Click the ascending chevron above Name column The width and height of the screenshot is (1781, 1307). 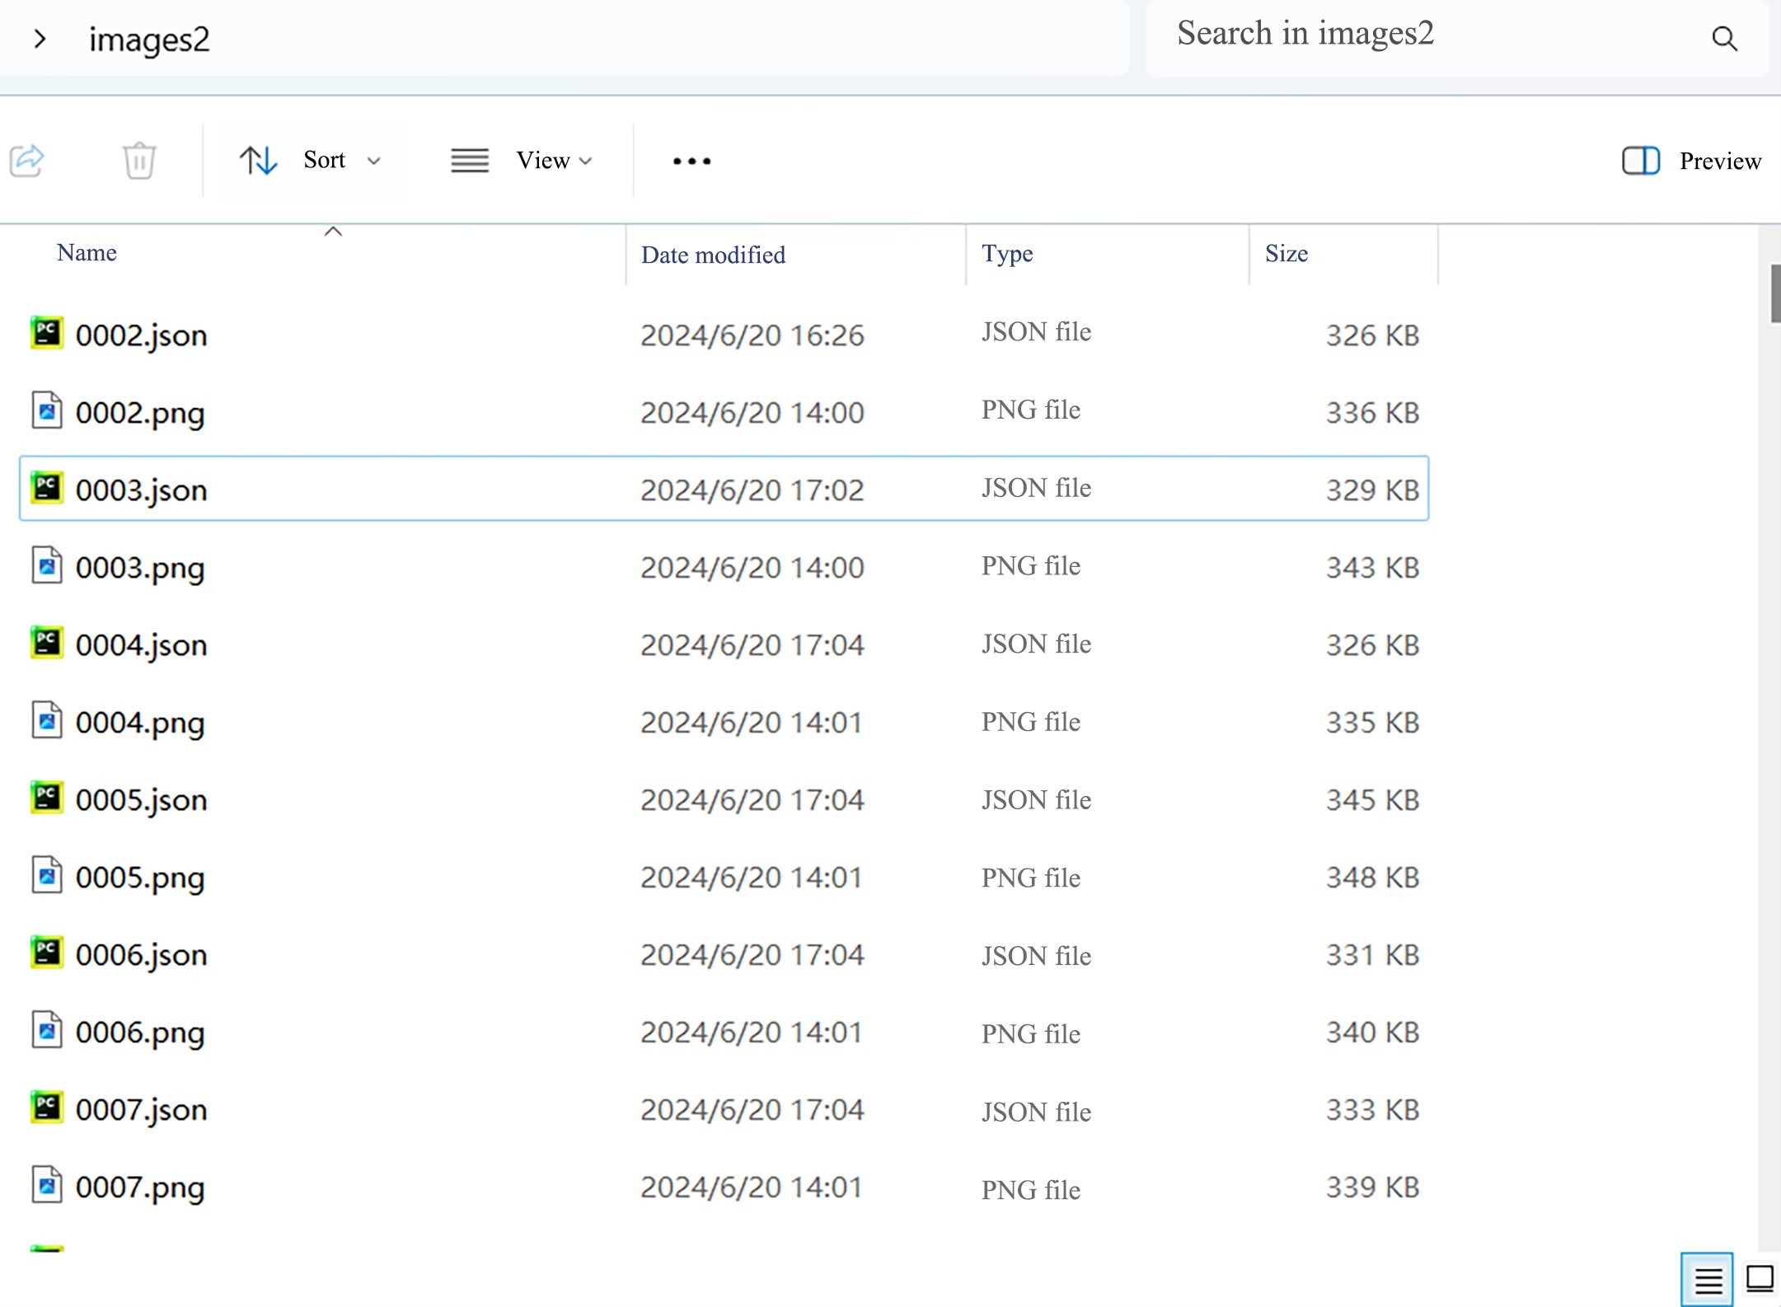[x=333, y=232]
